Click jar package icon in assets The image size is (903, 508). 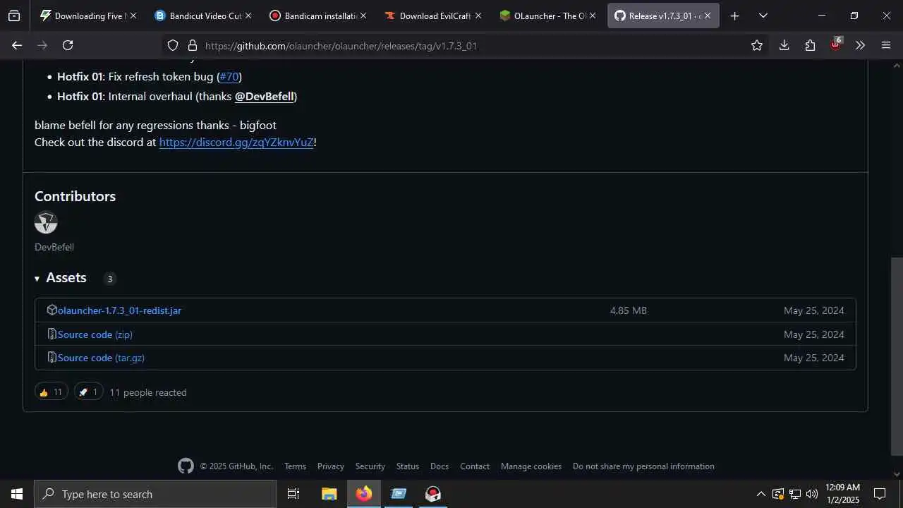51,310
